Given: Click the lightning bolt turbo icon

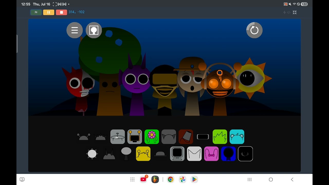Looking at the screenshot, I should click(x=285, y=12).
